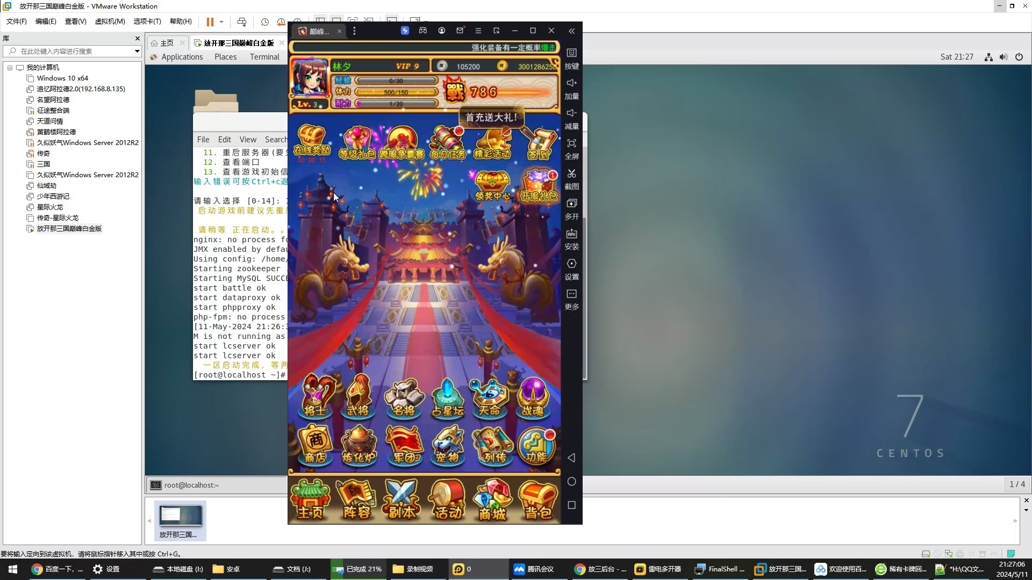Open the 跨服争霸赛 cross-server tournament icon
This screenshot has height=580, width=1032.
pyautogui.click(x=402, y=144)
